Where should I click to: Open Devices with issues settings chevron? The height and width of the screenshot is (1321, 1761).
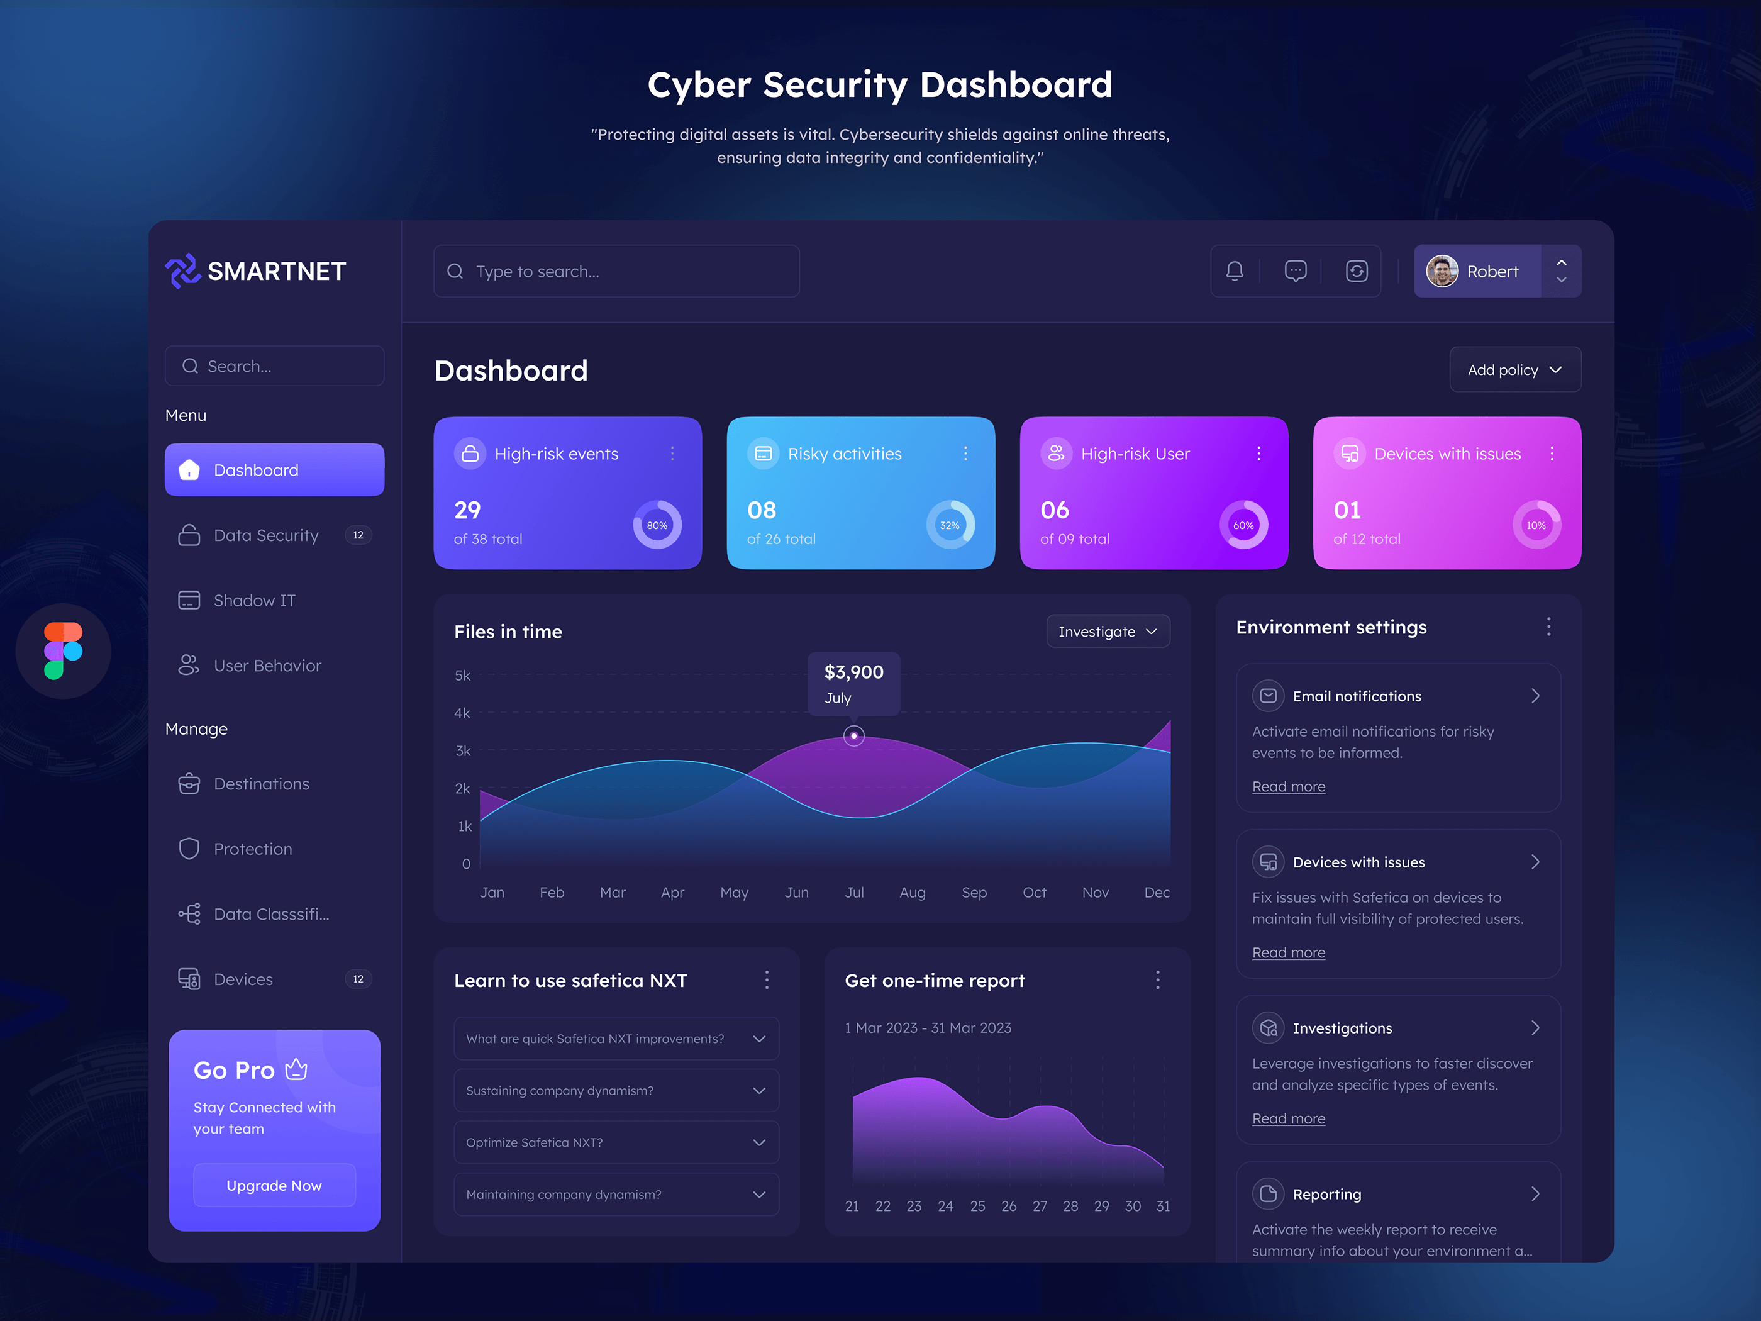pos(1535,862)
